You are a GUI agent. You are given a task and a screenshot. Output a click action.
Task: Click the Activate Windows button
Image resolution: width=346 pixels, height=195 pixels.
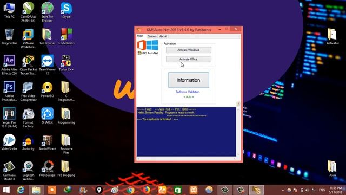click(x=189, y=50)
